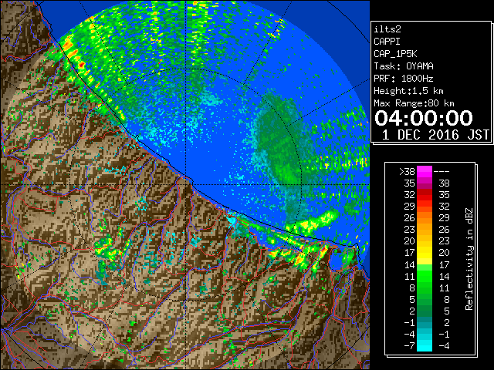This screenshot has width=494, height=370.
Task: Click the cyan legend block beside '-7'
Action: click(x=425, y=345)
